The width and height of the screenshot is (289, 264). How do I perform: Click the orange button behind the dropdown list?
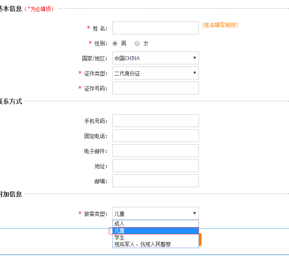point(200,240)
